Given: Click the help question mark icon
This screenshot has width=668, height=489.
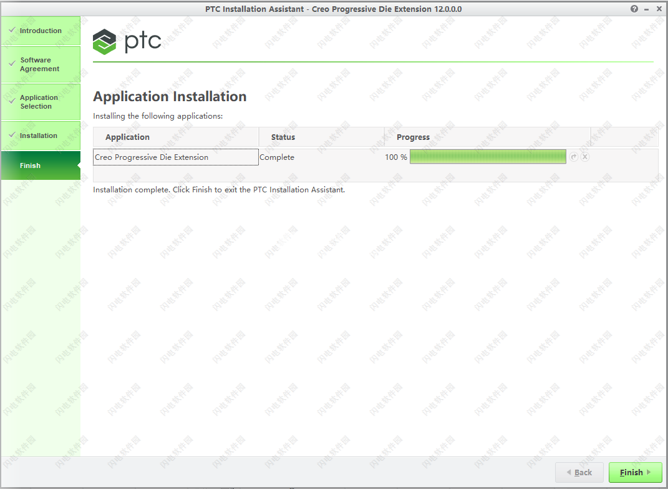Looking at the screenshot, I should pyautogui.click(x=634, y=9).
